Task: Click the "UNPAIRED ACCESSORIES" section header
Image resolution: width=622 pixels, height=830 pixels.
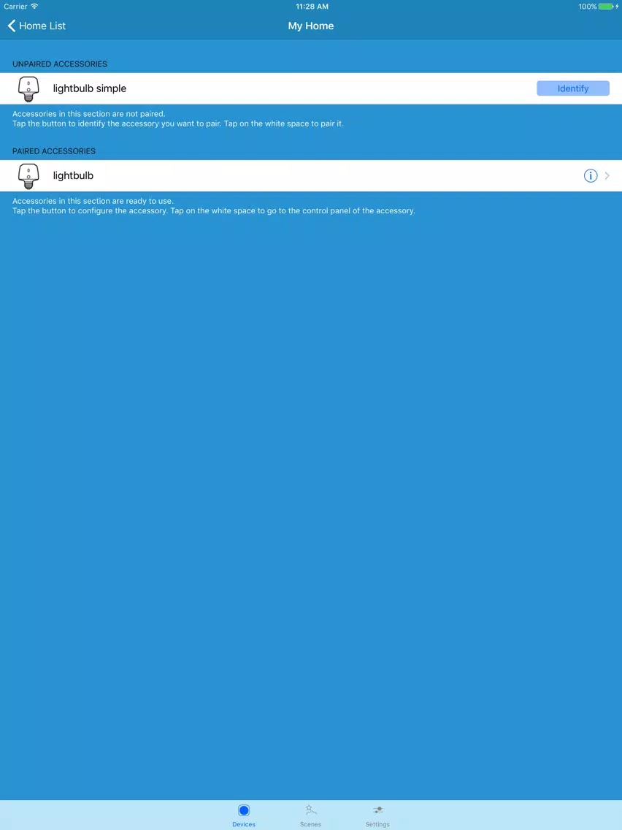Action: click(60, 64)
